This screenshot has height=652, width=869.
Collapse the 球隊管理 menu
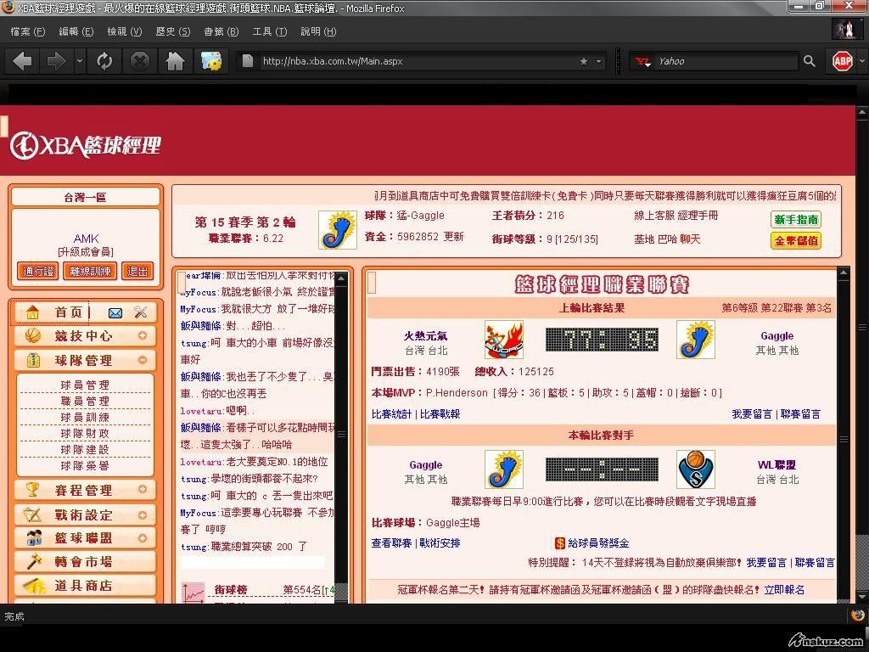pyautogui.click(x=143, y=360)
